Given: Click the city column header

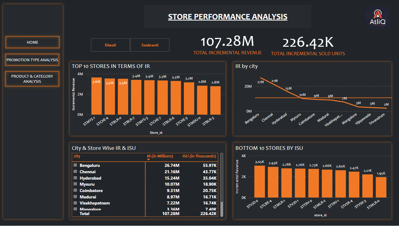Looking at the screenshot, I should 77,156.
